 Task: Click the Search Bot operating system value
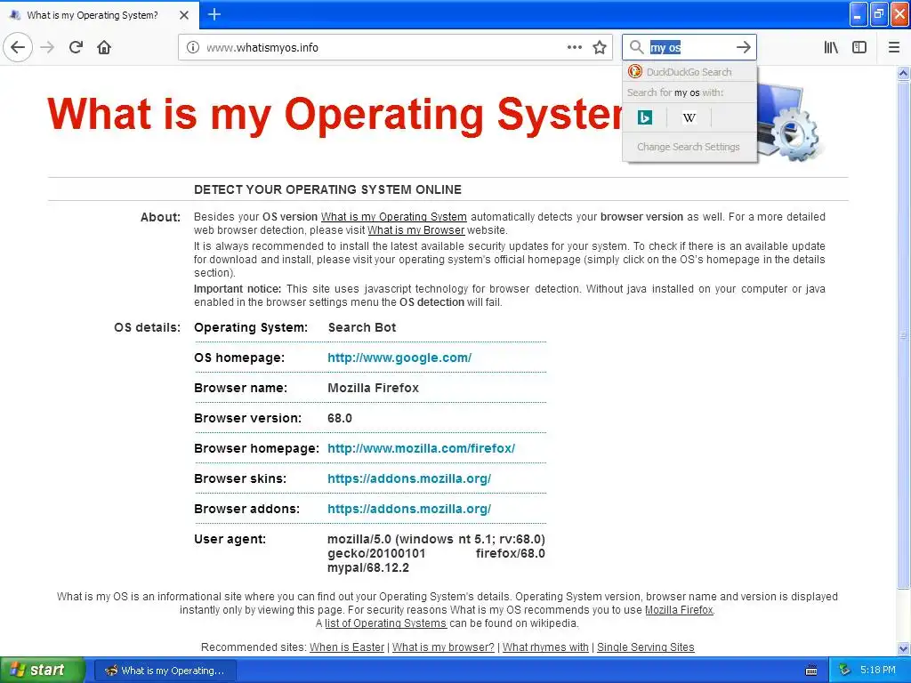click(362, 327)
